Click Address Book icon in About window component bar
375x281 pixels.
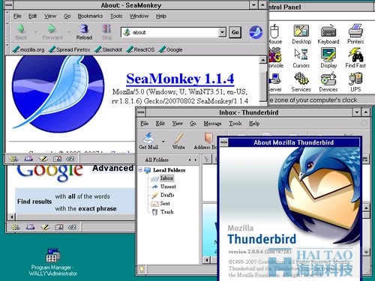coord(57,159)
